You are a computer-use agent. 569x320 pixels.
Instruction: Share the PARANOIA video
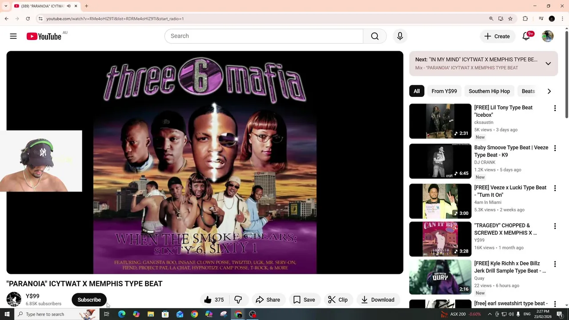point(268,300)
